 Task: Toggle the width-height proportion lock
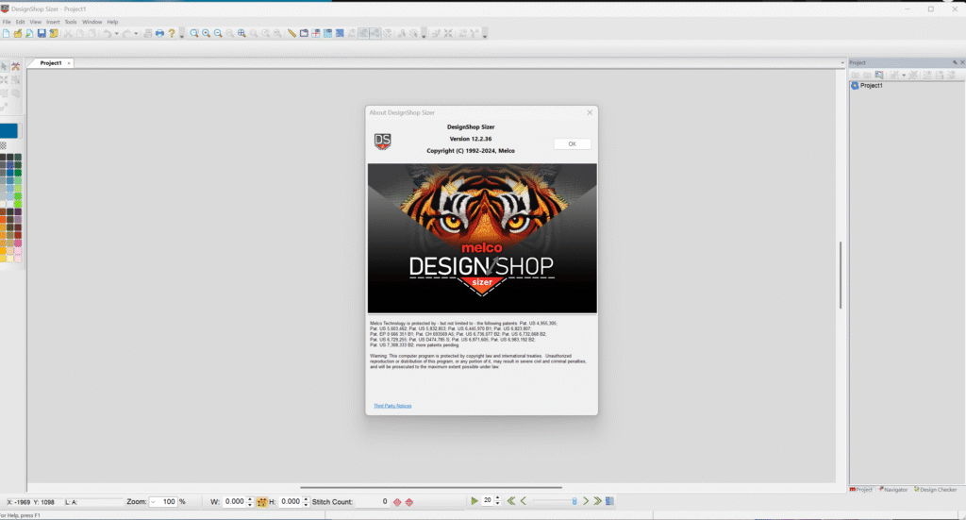click(x=262, y=502)
